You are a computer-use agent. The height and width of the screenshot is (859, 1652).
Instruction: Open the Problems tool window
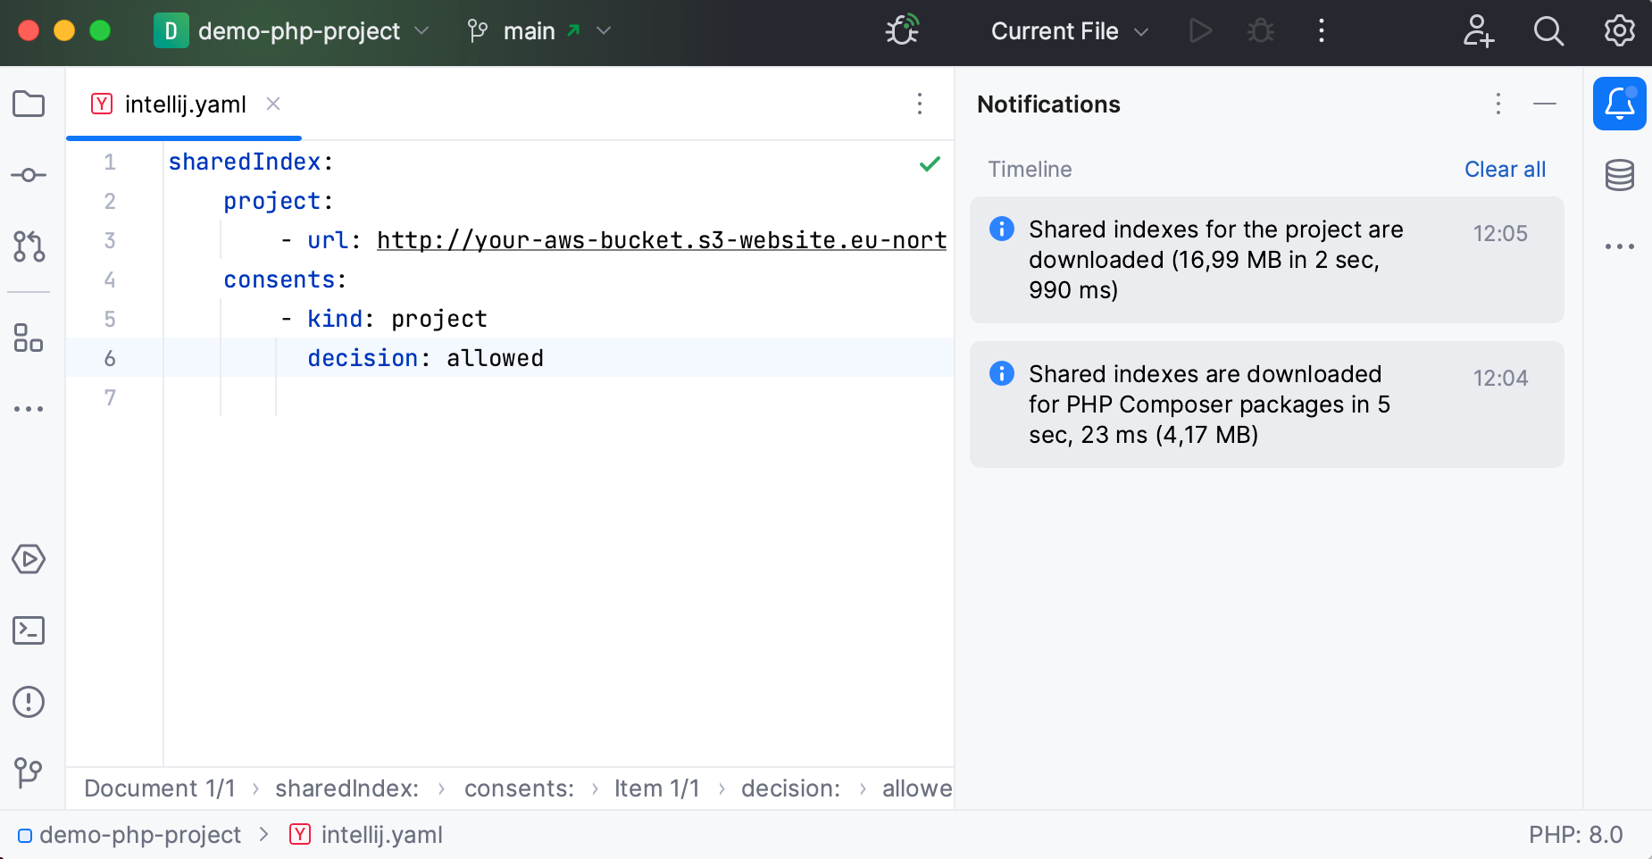coord(29,702)
